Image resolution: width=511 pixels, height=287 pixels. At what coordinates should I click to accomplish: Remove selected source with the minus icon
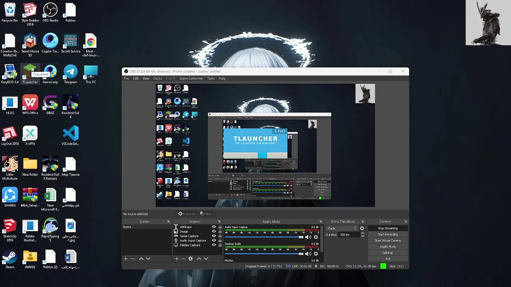[x=183, y=259]
